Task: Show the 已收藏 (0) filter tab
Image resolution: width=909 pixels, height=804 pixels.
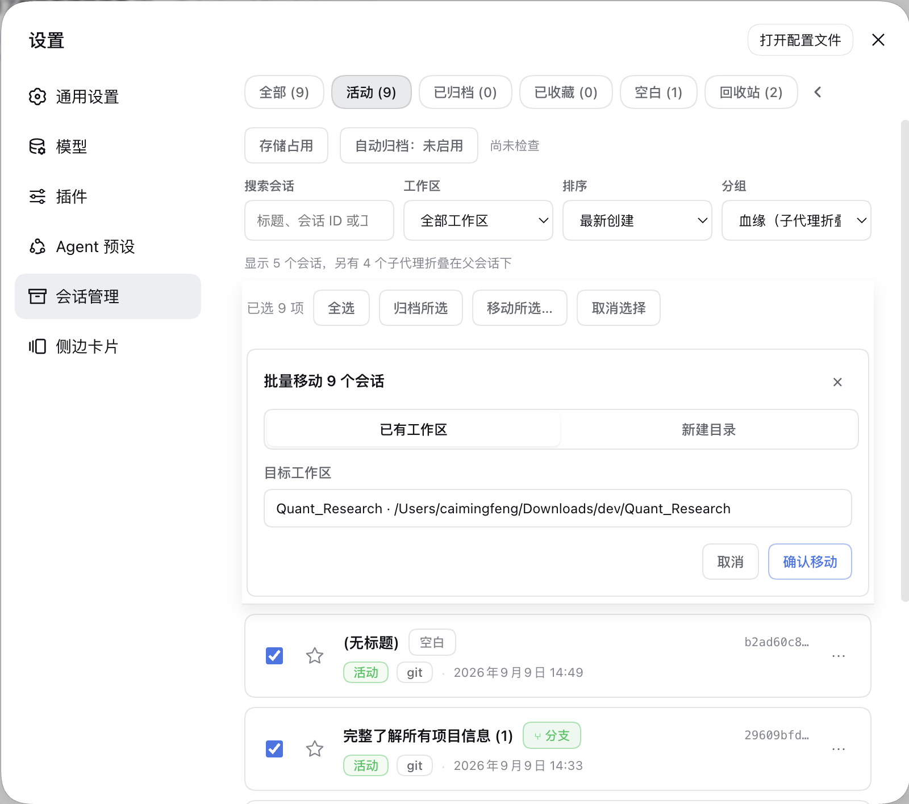Action: 566,92
